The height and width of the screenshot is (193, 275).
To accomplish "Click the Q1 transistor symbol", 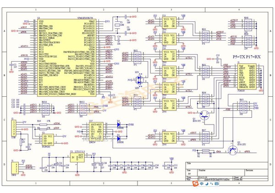I will (204, 115).
